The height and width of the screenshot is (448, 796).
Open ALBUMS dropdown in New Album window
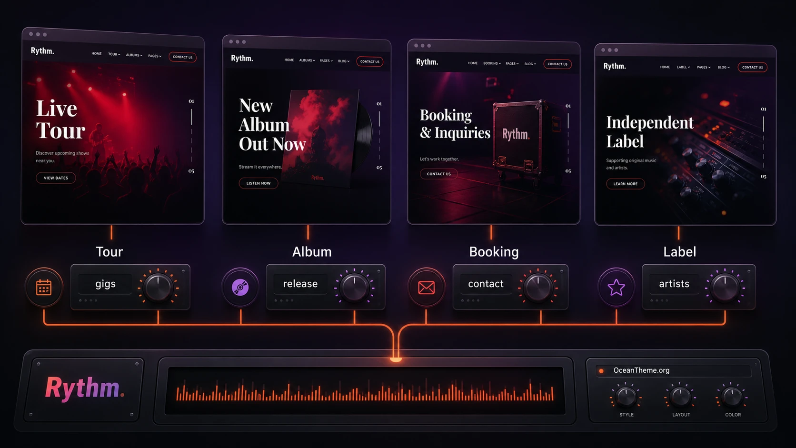click(307, 60)
